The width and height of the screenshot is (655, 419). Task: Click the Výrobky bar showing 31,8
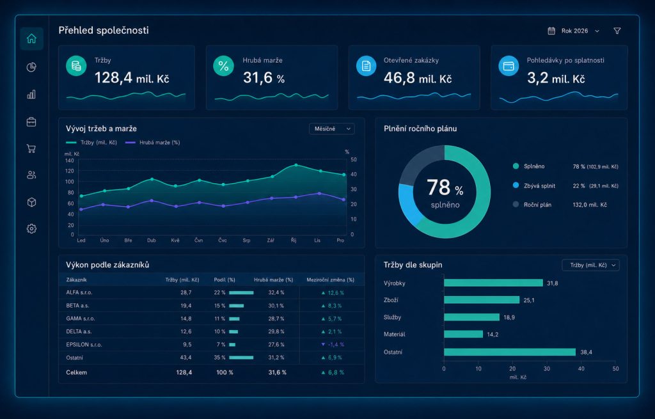pyautogui.click(x=493, y=283)
